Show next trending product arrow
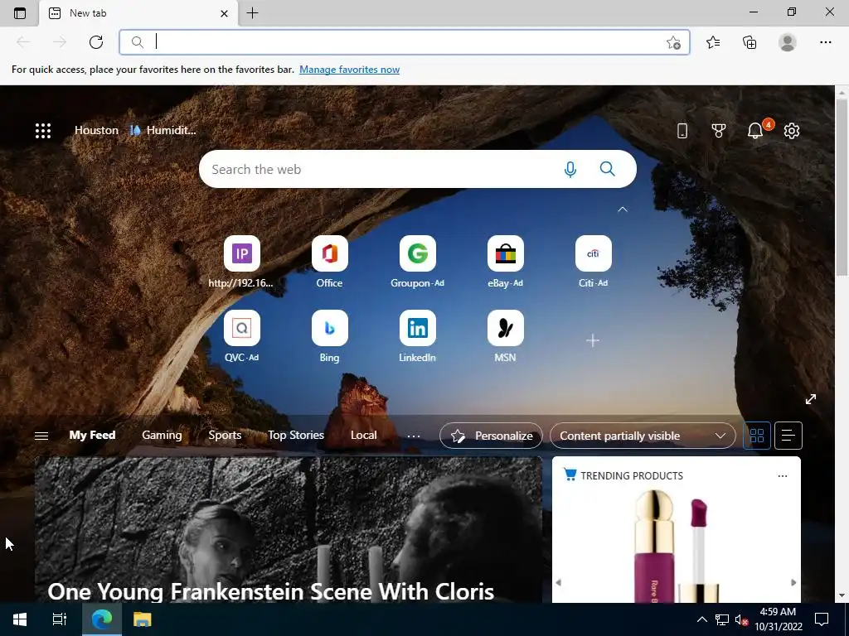 (793, 582)
